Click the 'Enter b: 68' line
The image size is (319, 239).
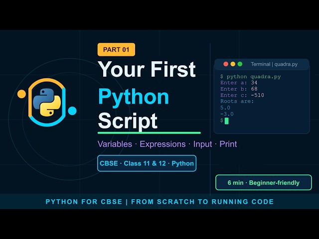click(239, 89)
